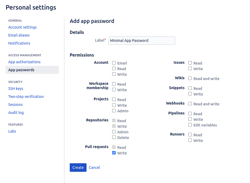Enable Write permission for Workspace membership
Viewport: 250px width, 183px height.
[x=114, y=90]
